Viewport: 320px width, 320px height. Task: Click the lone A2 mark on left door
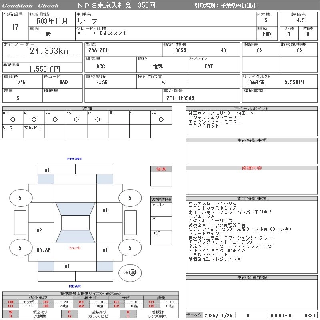click(x=39, y=230)
